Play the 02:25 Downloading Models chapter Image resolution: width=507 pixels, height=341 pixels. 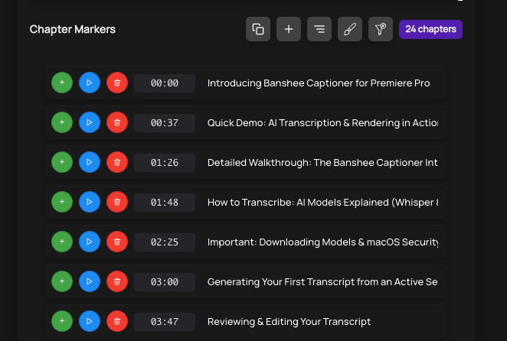(x=90, y=242)
